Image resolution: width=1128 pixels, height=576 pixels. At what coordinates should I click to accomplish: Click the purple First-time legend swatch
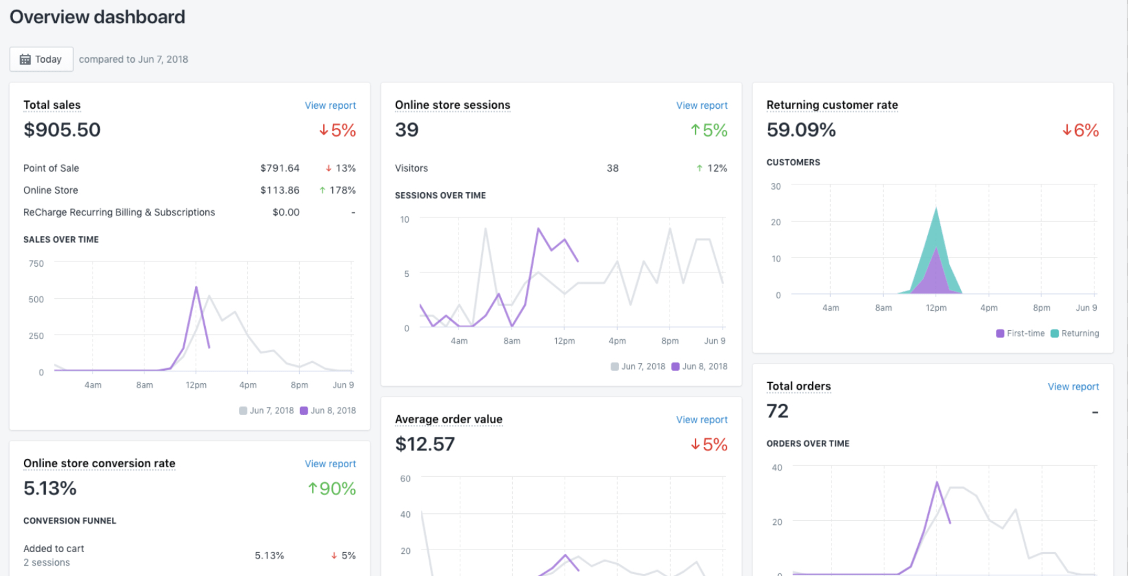[x=1000, y=334]
